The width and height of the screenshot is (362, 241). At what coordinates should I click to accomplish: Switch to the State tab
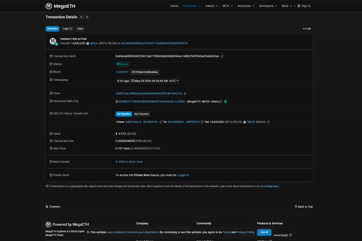point(80,29)
